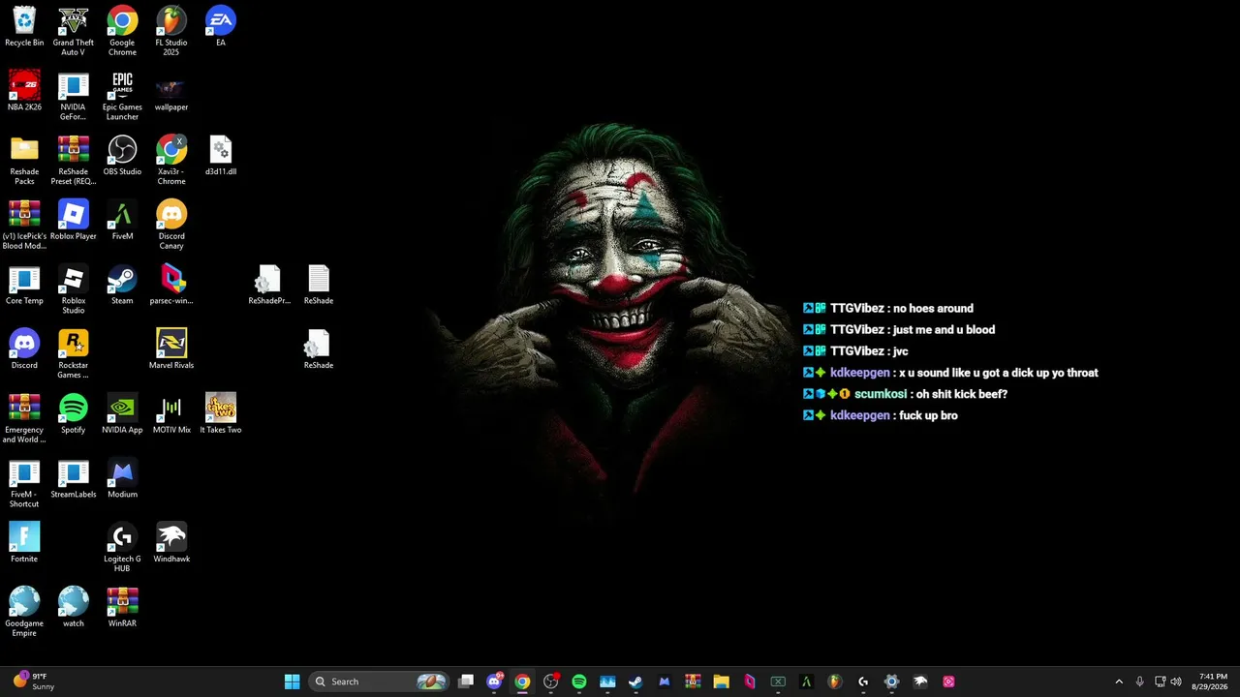
Task: Open Core Temp desktop shortcut
Action: point(24,286)
